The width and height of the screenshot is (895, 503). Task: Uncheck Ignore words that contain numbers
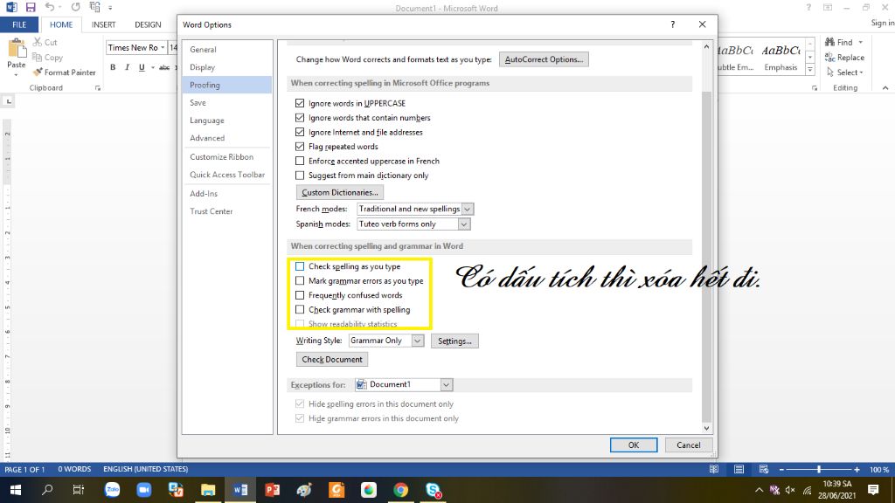click(x=300, y=118)
